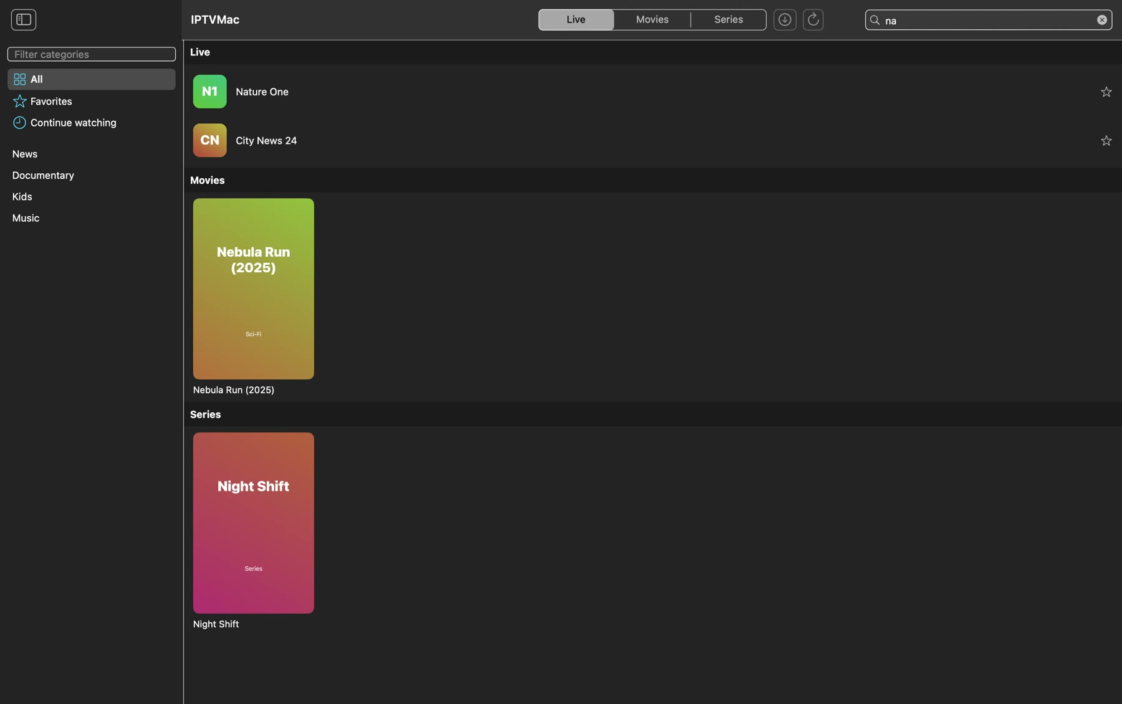Viewport: 1122px width, 704px height.
Task: Click the magnifying glass search icon
Action: tap(875, 20)
